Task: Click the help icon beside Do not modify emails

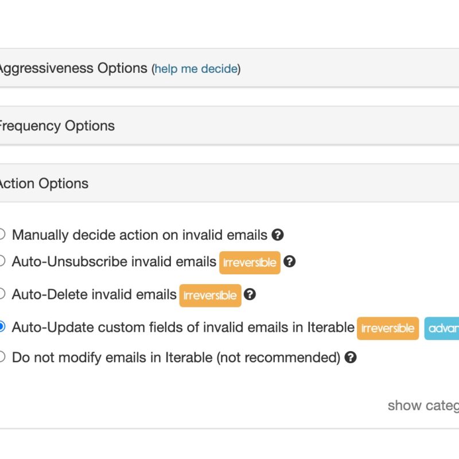Action: (x=351, y=357)
